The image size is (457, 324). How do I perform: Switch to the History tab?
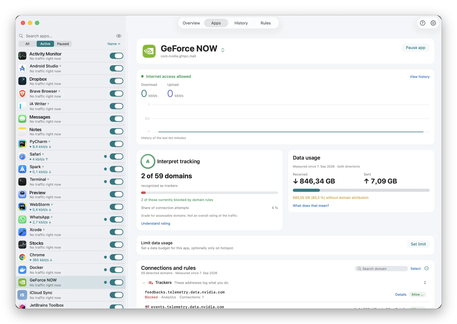241,23
